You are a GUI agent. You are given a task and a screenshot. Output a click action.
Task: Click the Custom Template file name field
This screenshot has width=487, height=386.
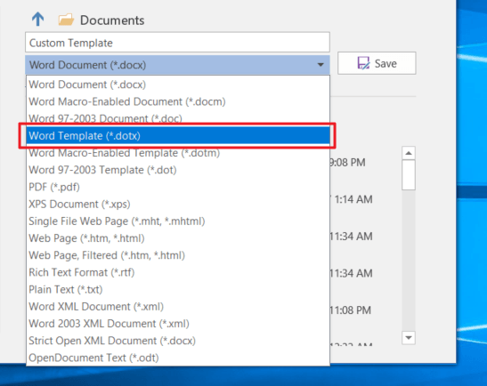(x=177, y=42)
